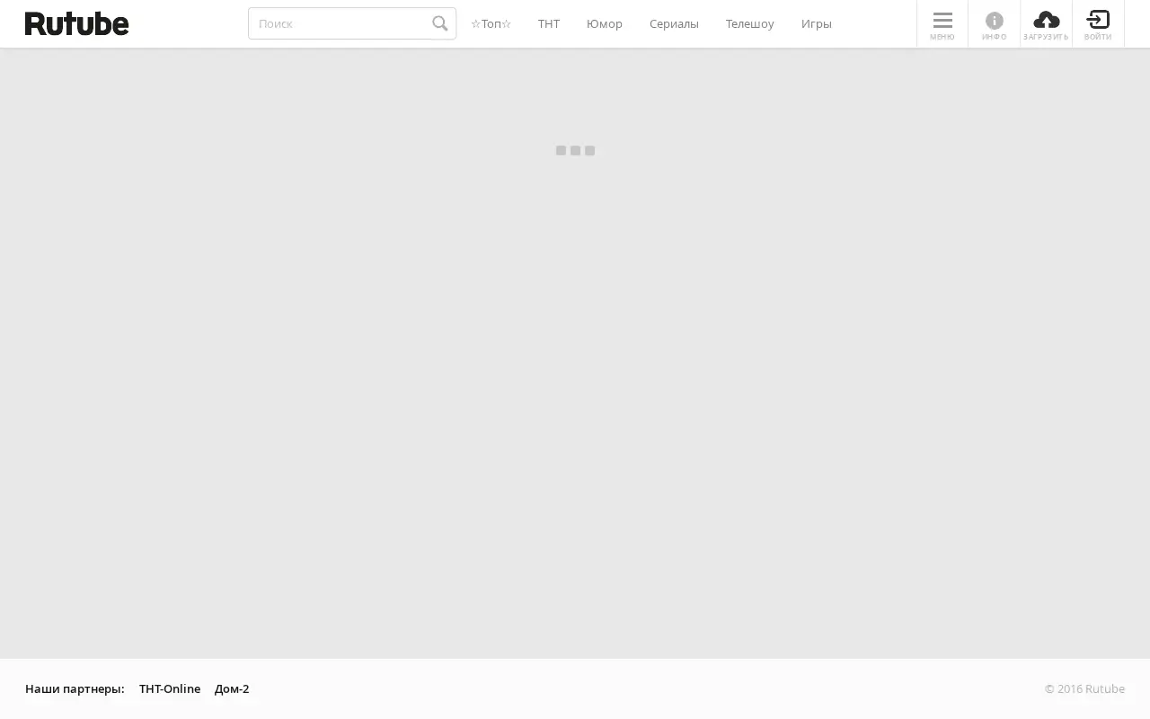The height and width of the screenshot is (719, 1150).
Task: Open the Инфо icon
Action: coord(995,20)
